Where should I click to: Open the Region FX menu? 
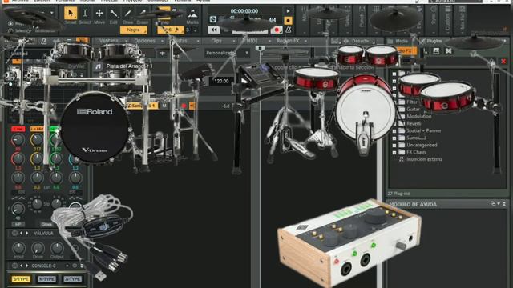[291, 41]
